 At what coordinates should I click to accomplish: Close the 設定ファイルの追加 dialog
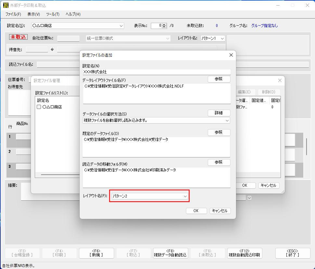tap(231, 55)
